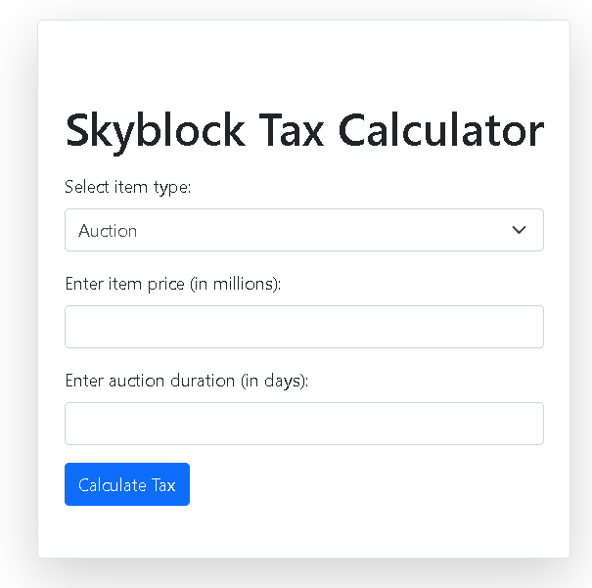Submit the form with Calculate Tax
592x588 pixels.
127,484
